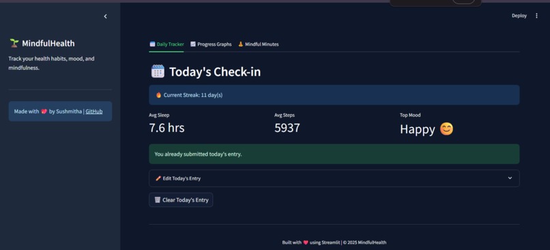Click the Top Mood label
The width and height of the screenshot is (550, 250).
click(410, 115)
